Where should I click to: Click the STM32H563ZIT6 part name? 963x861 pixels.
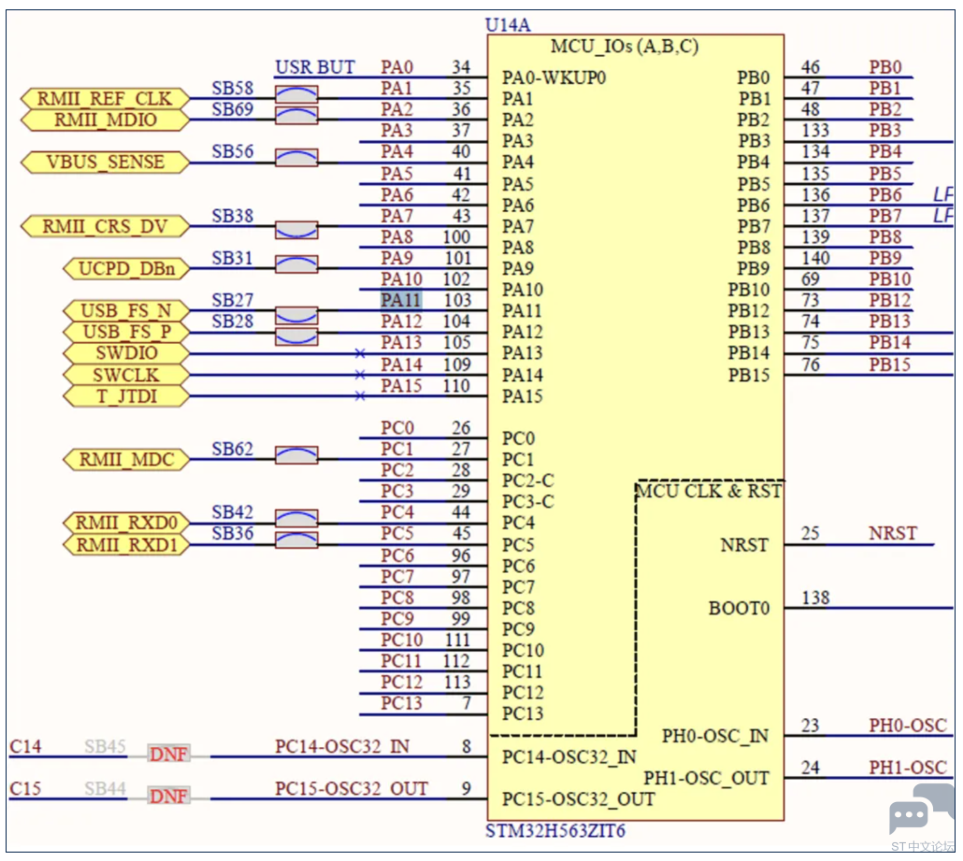click(x=555, y=831)
